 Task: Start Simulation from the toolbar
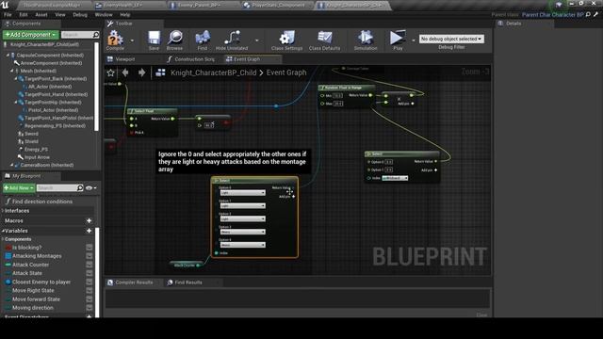366,38
